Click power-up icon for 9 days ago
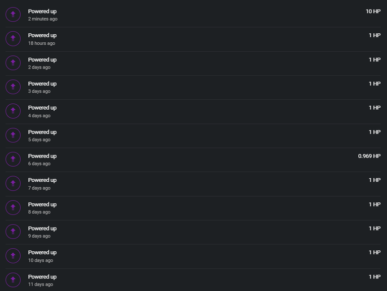 point(13,232)
